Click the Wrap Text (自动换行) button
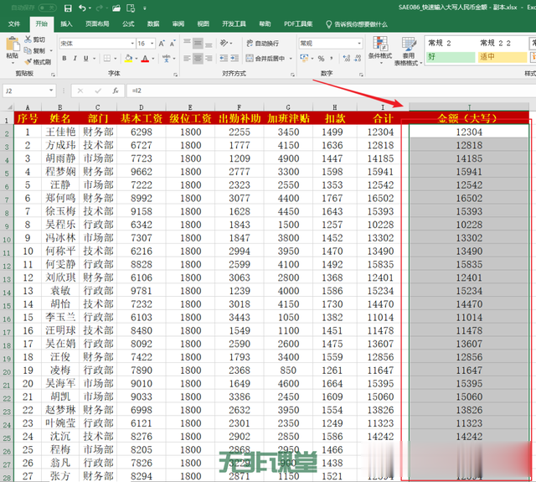The height and width of the screenshot is (482, 536). point(262,44)
